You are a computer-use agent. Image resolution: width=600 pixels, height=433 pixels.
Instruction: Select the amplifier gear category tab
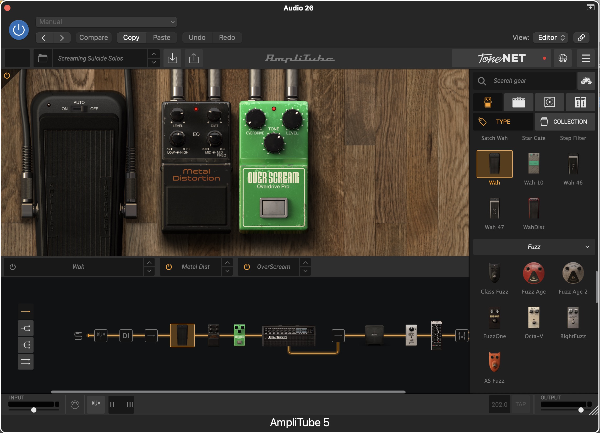[519, 102]
